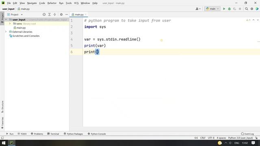Toggle read-only lock icon in status bar
The image size is (260, 146).
(256, 138)
